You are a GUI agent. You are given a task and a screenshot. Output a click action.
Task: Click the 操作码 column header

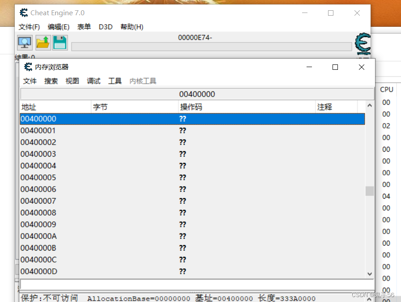[247, 107]
